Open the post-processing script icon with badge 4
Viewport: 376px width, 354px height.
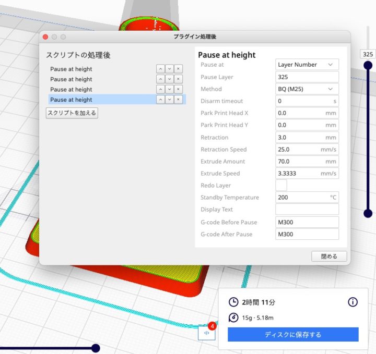[x=207, y=333]
